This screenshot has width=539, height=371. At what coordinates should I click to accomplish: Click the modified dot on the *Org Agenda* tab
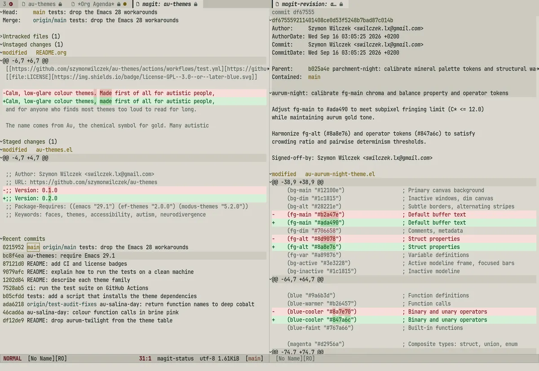coord(126,4)
